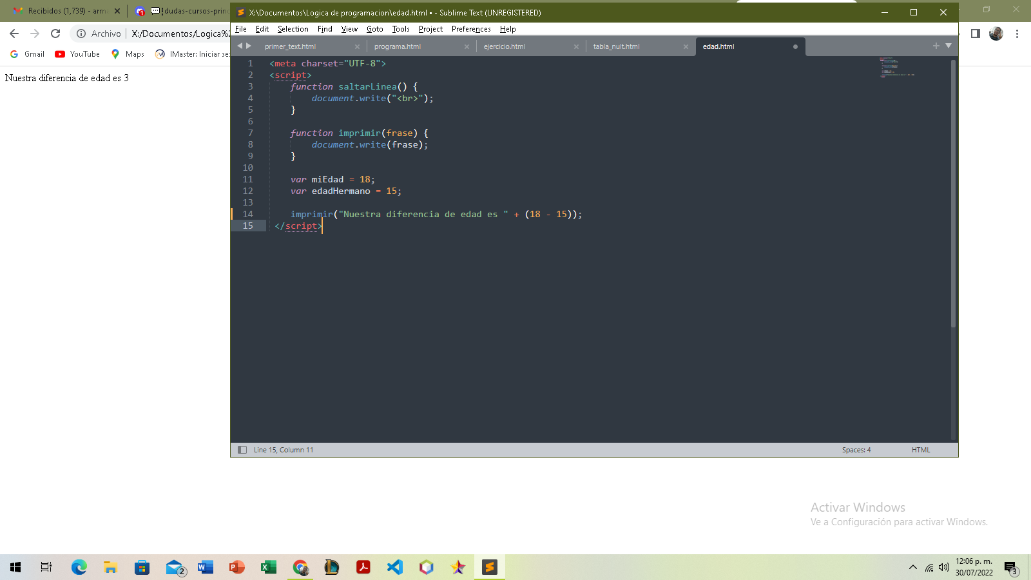
Task: Close the ejercicio.html tab
Action: [576, 46]
